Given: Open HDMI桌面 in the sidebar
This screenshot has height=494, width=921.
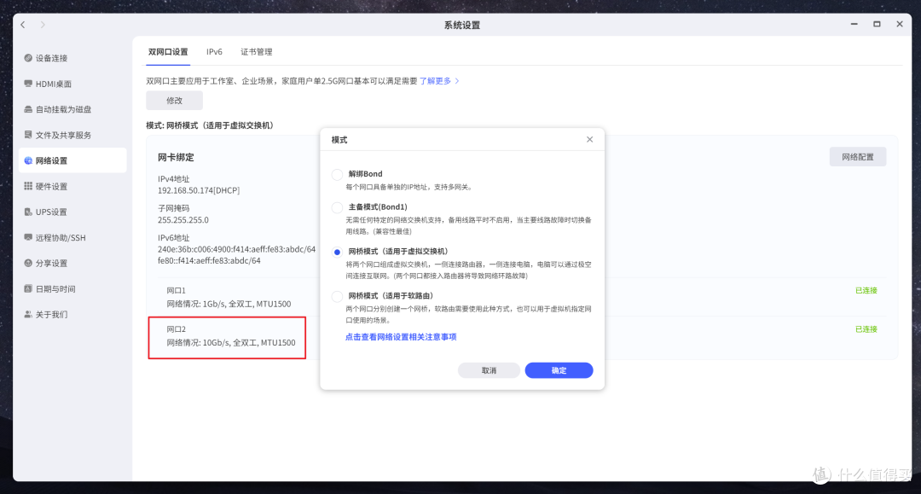Looking at the screenshot, I should click(72, 84).
